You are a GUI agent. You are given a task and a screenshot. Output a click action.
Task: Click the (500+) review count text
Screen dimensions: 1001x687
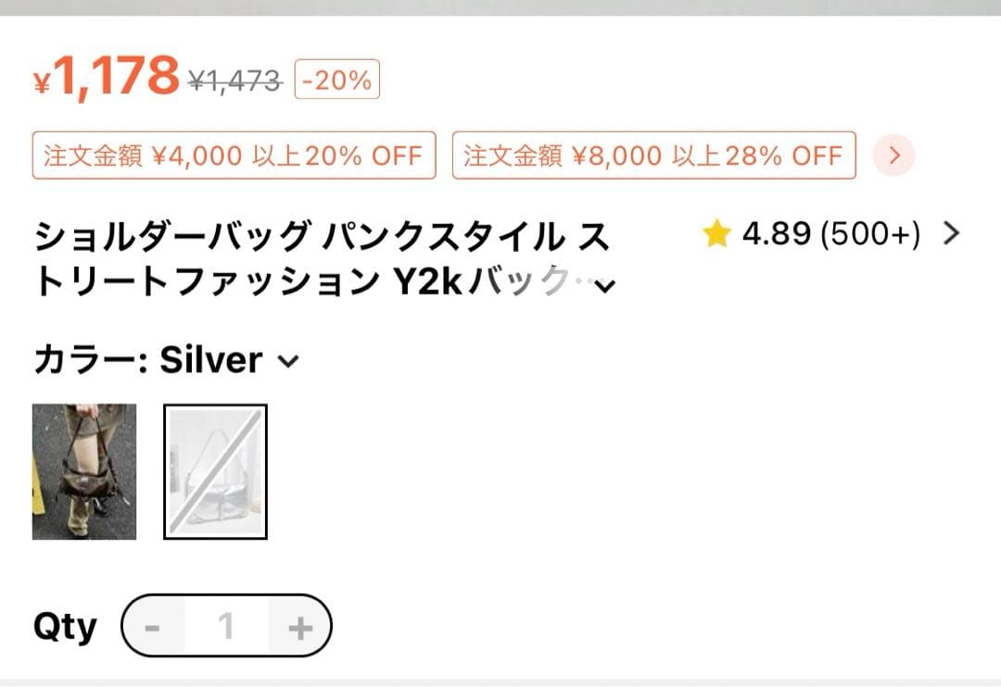tap(870, 233)
